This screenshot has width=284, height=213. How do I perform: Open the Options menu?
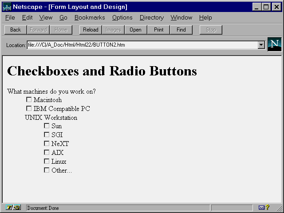tap(122, 18)
